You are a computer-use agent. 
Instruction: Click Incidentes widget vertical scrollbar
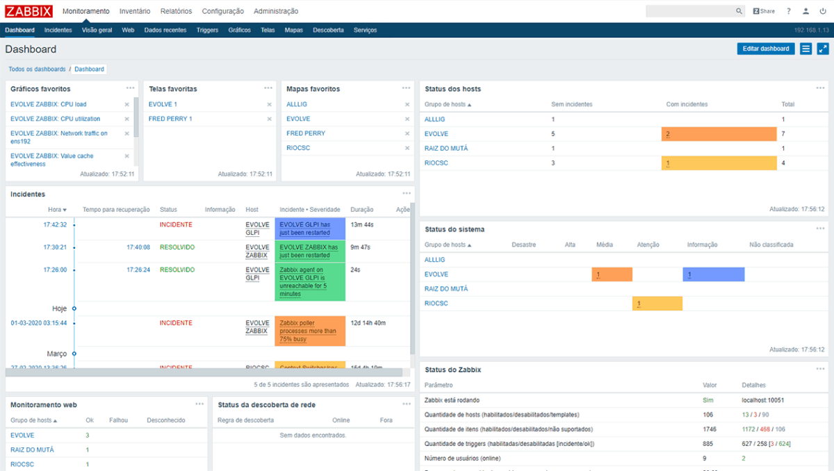pyautogui.click(x=413, y=278)
